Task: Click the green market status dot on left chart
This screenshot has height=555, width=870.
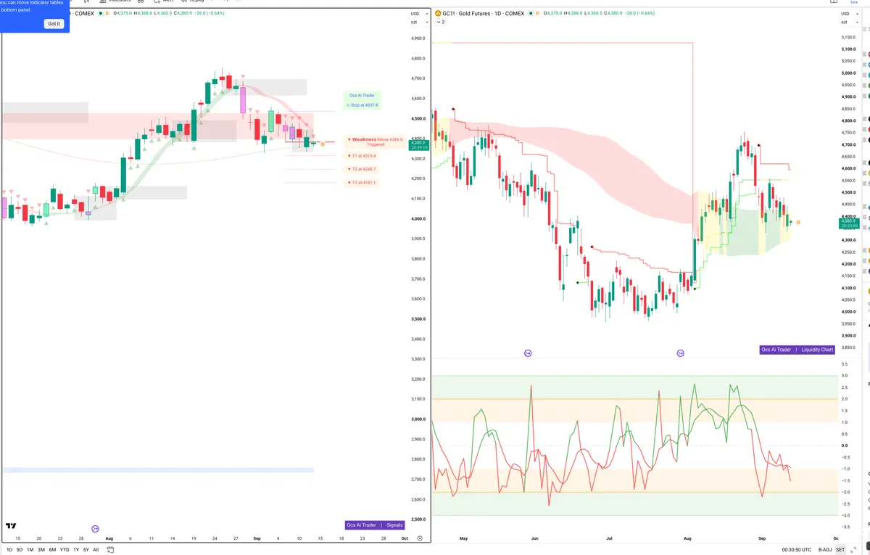Action: coord(100,13)
